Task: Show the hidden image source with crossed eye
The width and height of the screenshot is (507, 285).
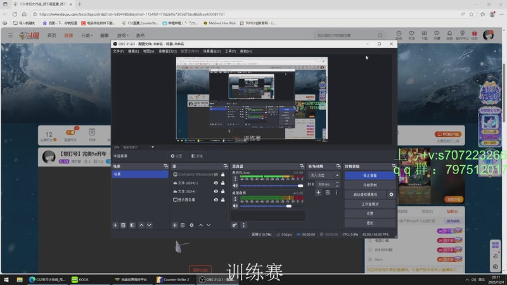Action: [x=215, y=175]
